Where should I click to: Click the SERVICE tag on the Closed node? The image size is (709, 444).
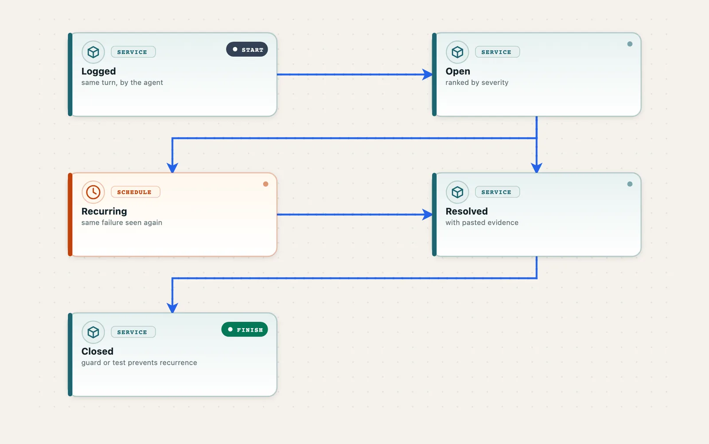(133, 332)
